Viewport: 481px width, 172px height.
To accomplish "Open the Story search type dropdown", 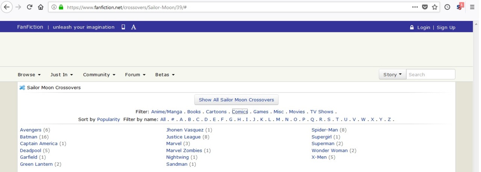I will point(392,75).
